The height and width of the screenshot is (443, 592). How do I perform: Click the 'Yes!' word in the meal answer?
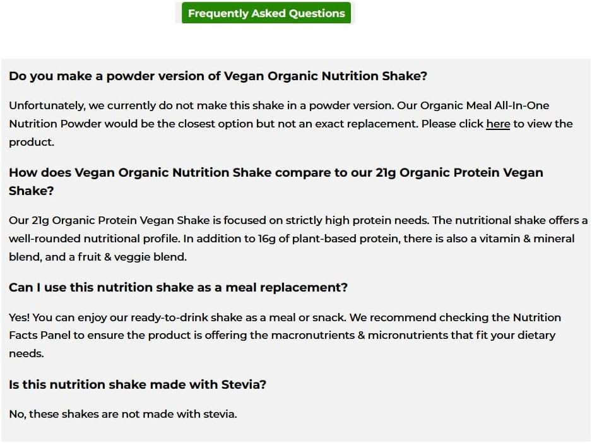pyautogui.click(x=19, y=318)
